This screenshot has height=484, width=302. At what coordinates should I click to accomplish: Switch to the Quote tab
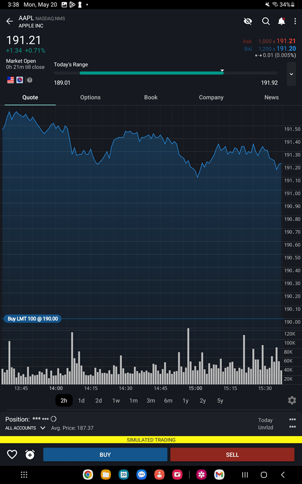click(30, 97)
